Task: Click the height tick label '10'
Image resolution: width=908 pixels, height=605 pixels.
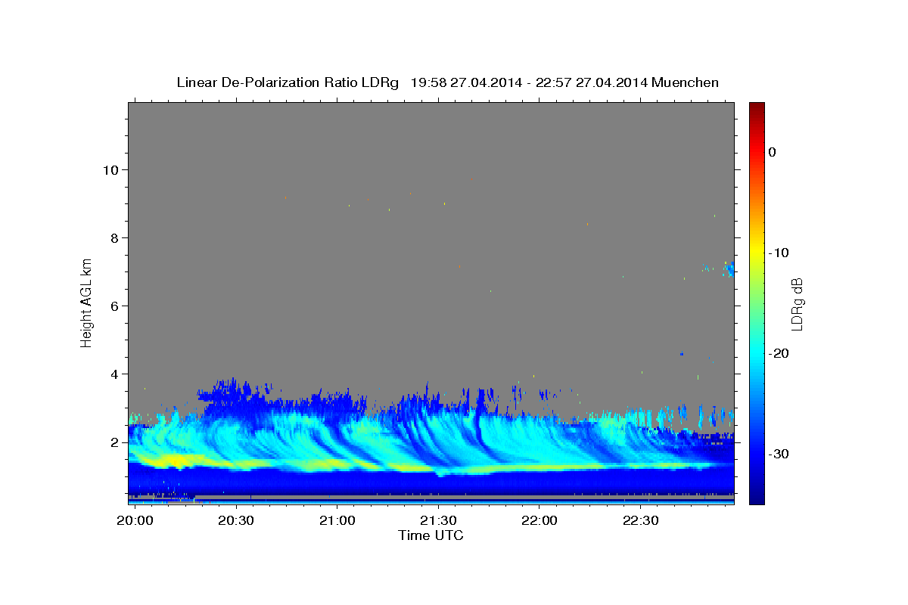Action: tap(110, 169)
